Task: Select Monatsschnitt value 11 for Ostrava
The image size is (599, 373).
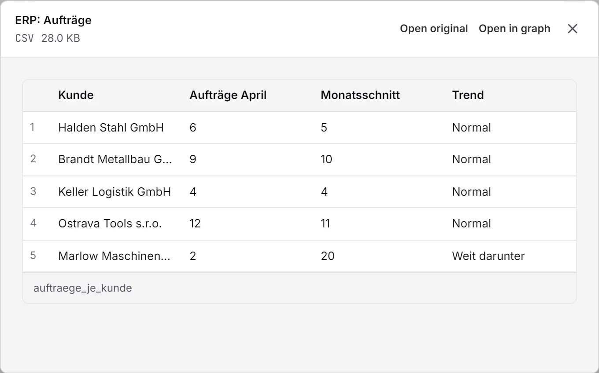Action: click(x=325, y=223)
